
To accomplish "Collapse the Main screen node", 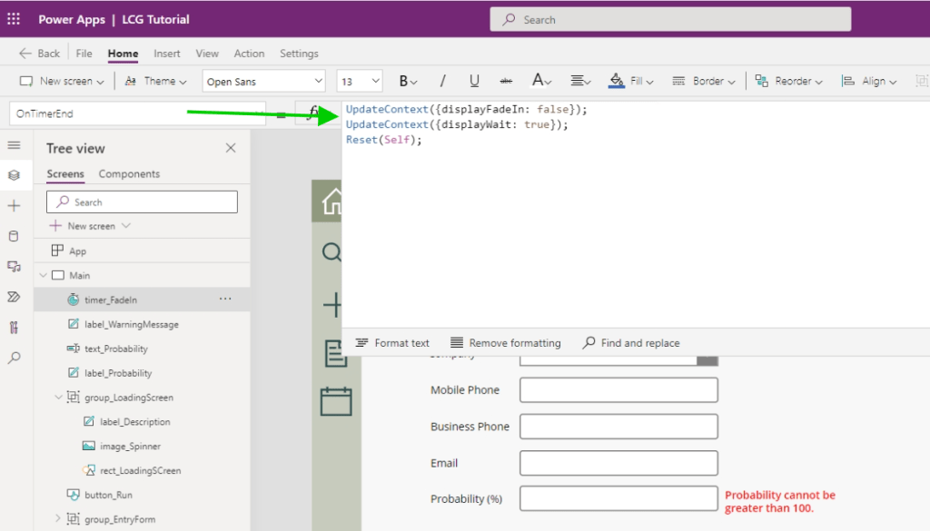I will click(44, 275).
